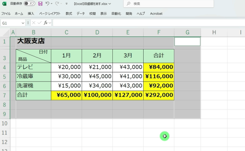Click cell with ¥34,000

[97, 86]
